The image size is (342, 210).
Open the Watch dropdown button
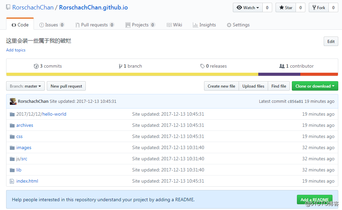click(x=248, y=8)
